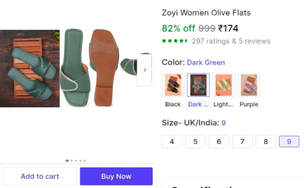304x188 pixels.
Task: Click the fourth carousel page dot
Action: tap(81, 161)
